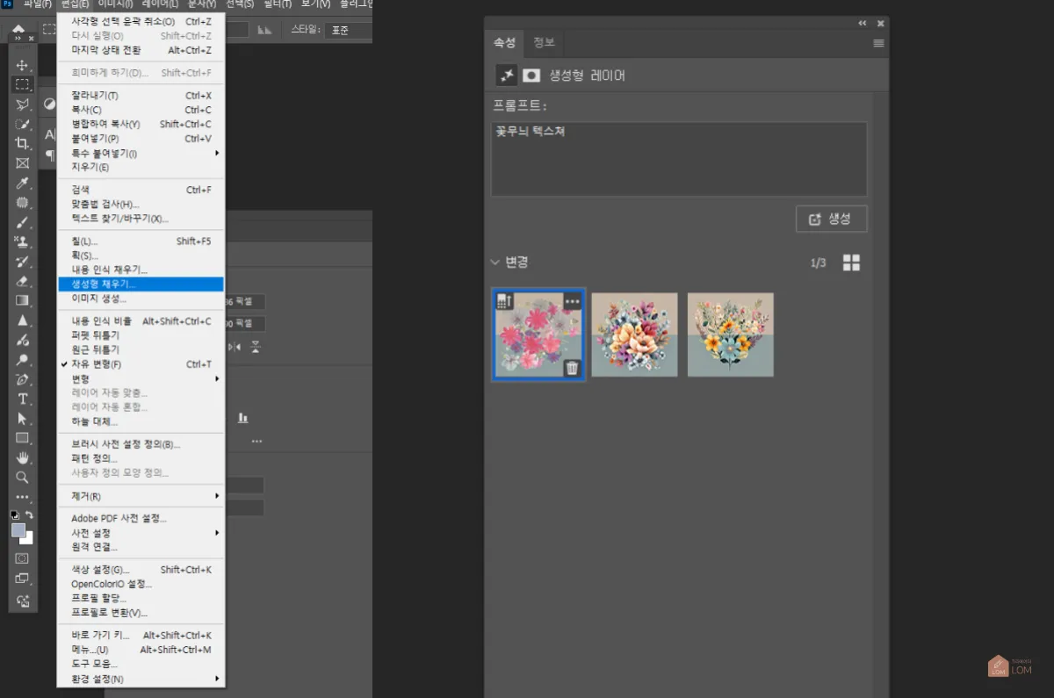
Task: Collapse the 변경 variations section
Action: coord(496,262)
